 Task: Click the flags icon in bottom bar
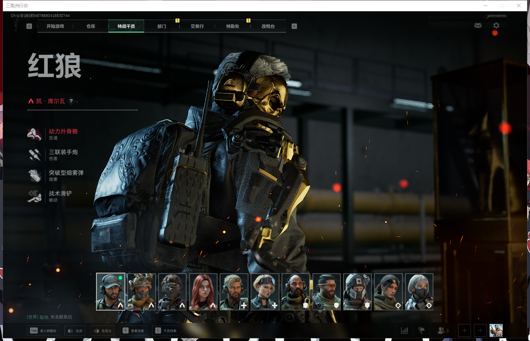[422, 330]
